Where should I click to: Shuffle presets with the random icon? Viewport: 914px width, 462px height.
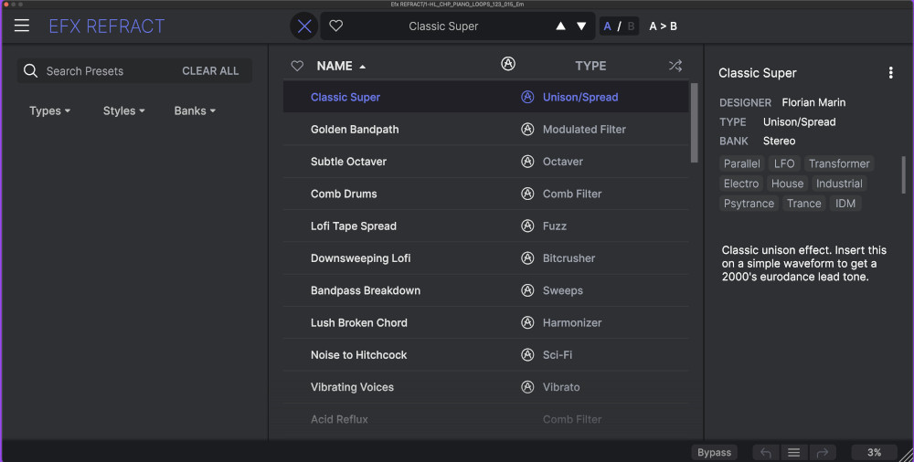(675, 66)
